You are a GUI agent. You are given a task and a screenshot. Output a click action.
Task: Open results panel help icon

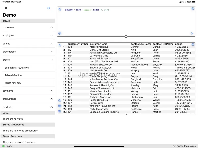(60, 100)
